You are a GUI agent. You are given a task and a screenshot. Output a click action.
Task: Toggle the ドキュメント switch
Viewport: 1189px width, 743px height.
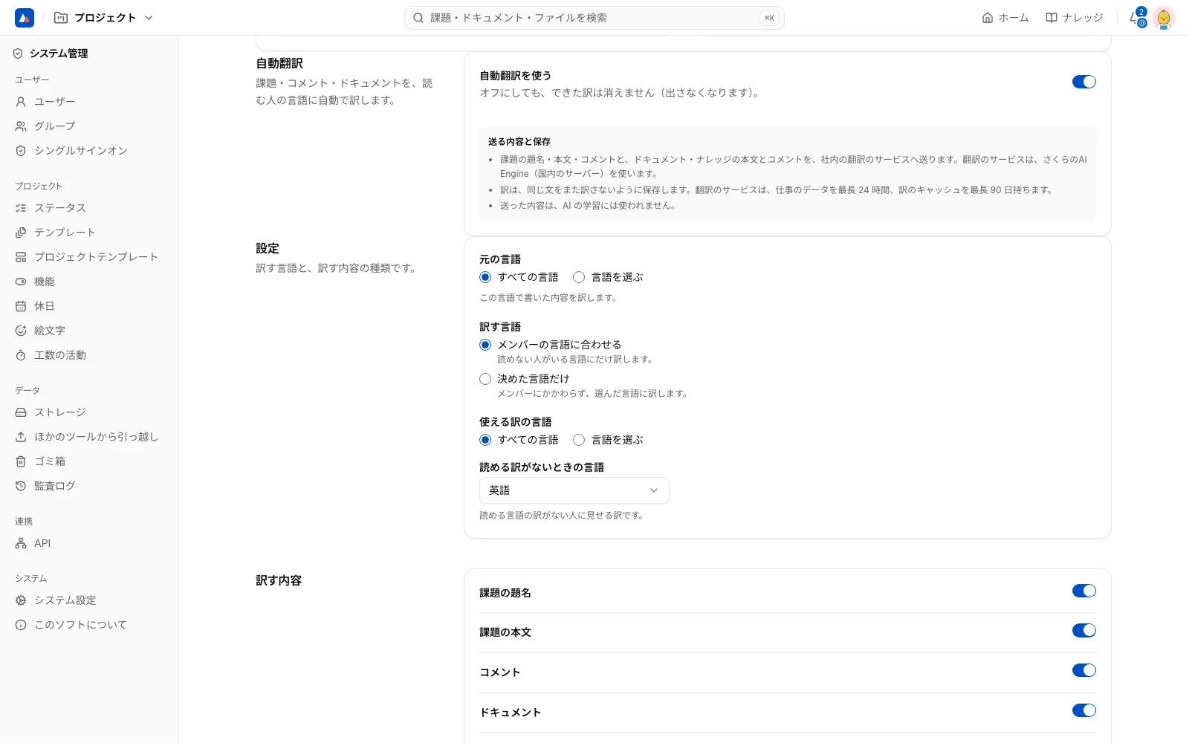tap(1083, 710)
